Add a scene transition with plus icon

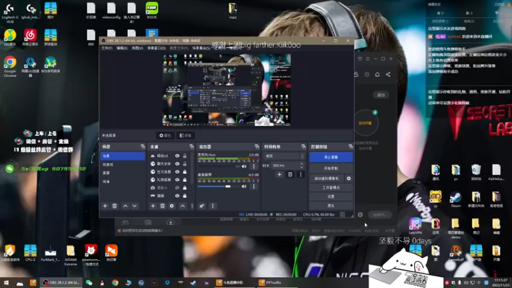279,175
